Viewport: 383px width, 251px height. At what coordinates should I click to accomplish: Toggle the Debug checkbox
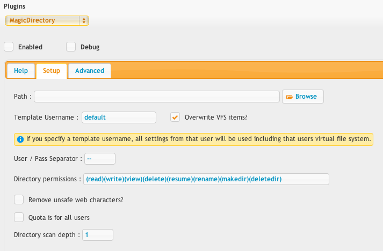(71, 47)
